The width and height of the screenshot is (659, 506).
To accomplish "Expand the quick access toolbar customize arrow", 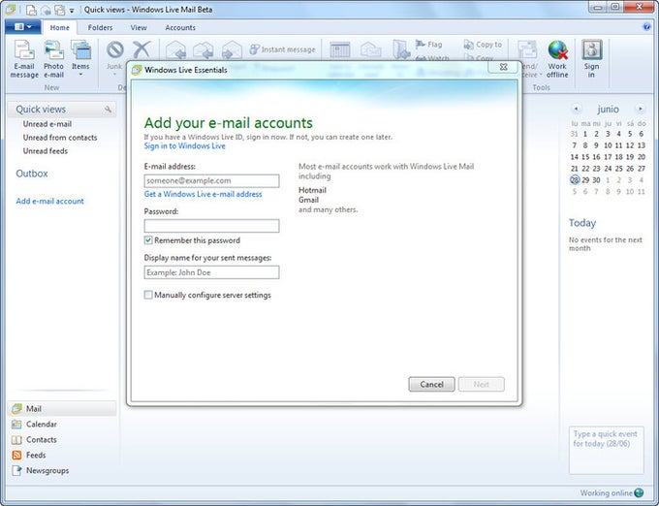I will 72,10.
